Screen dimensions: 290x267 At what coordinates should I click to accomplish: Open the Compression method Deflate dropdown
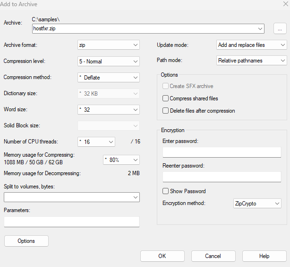tap(108, 78)
